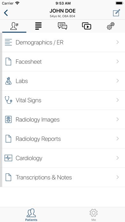Select the patient profile tab icon
This screenshot has width=125, height=222.
point(14,26)
